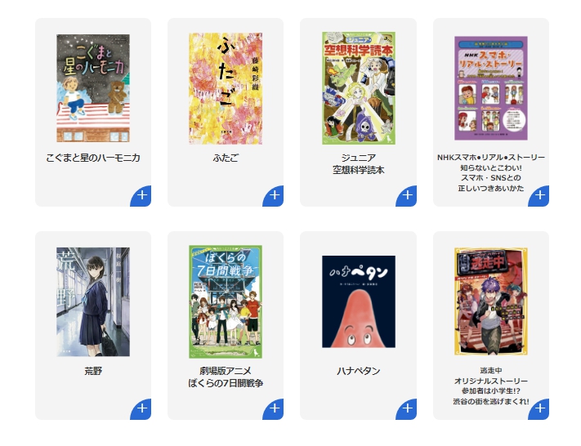This screenshot has width=581, height=446.
Task: Add ジュニア空想科学読本 using plus icon
Action: tap(407, 196)
